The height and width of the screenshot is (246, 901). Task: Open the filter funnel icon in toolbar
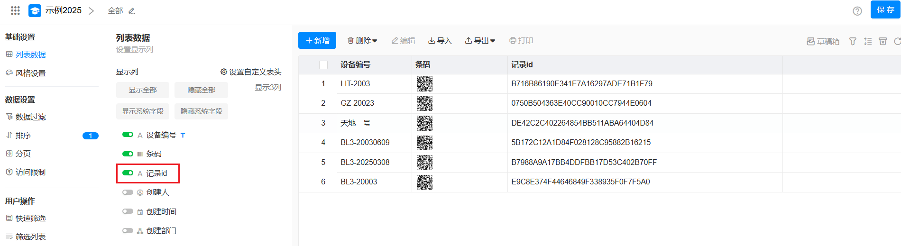[x=853, y=41]
